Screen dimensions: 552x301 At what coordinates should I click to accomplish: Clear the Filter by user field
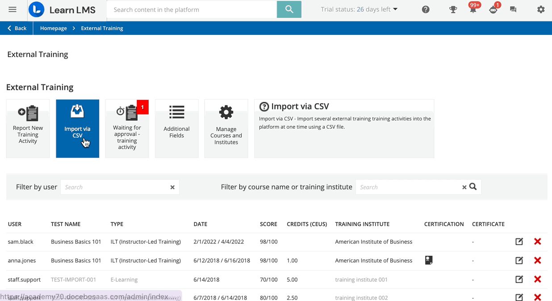tap(172, 188)
